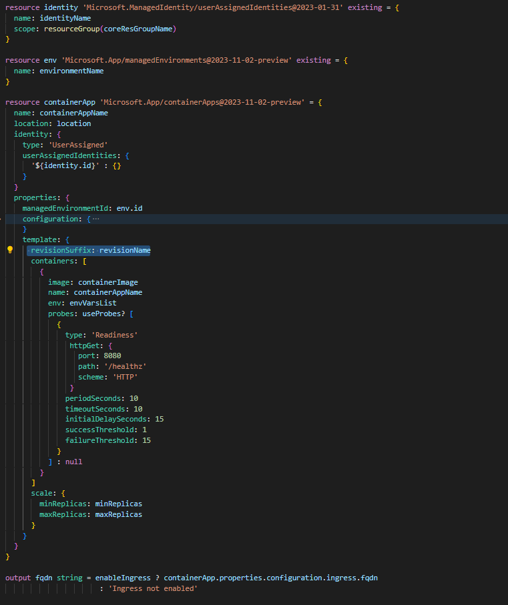This screenshot has width=508, height=605.
Task: Click the 'Ingress not enabled' string
Action: (x=153, y=589)
